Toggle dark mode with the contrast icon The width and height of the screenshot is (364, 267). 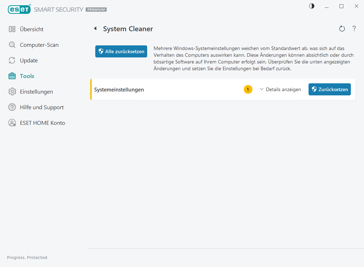(x=311, y=6)
